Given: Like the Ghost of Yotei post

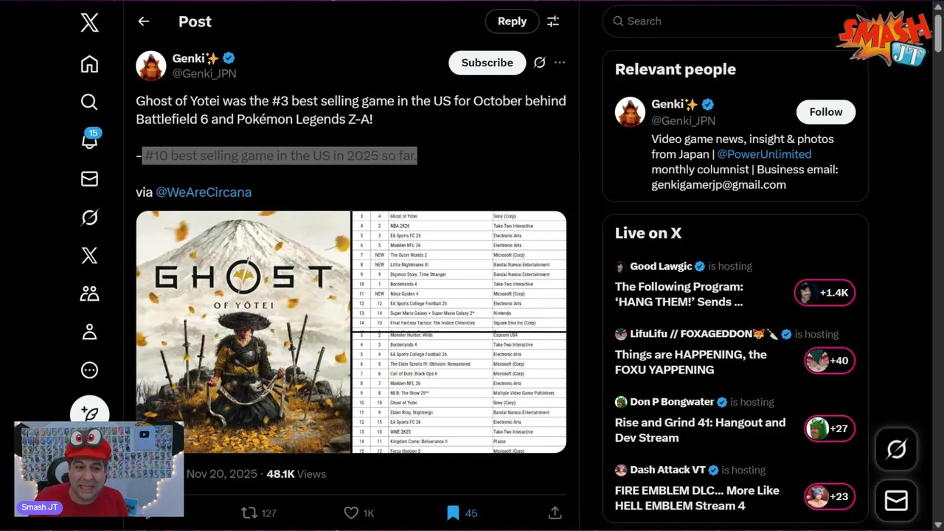Looking at the screenshot, I should (351, 513).
